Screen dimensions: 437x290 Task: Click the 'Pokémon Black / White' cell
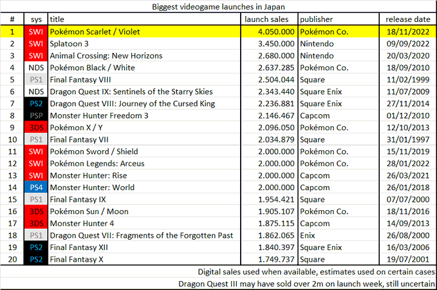pos(92,68)
